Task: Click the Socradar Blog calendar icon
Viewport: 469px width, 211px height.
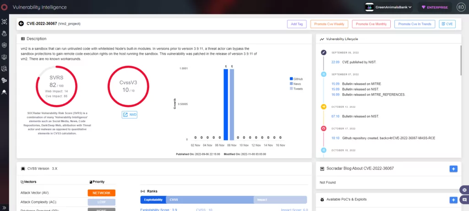Action: pos(322,169)
